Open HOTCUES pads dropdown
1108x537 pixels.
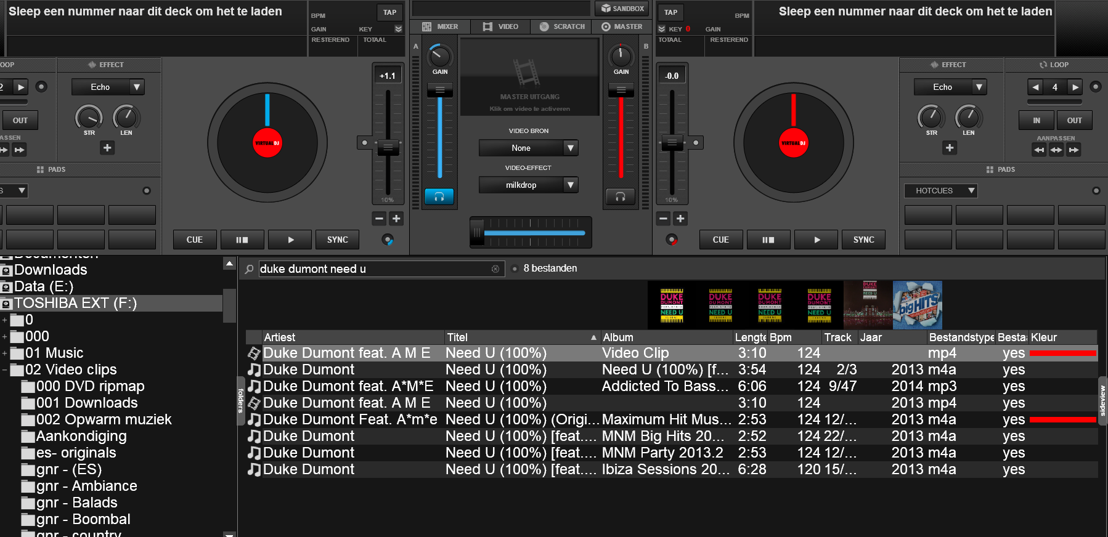point(941,191)
